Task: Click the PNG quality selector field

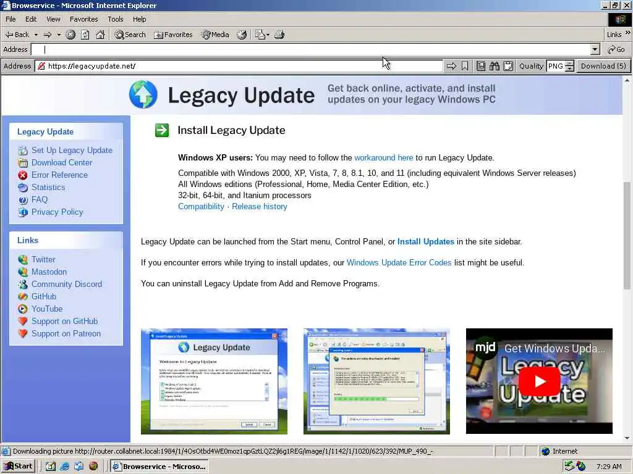Action: pyautogui.click(x=556, y=66)
